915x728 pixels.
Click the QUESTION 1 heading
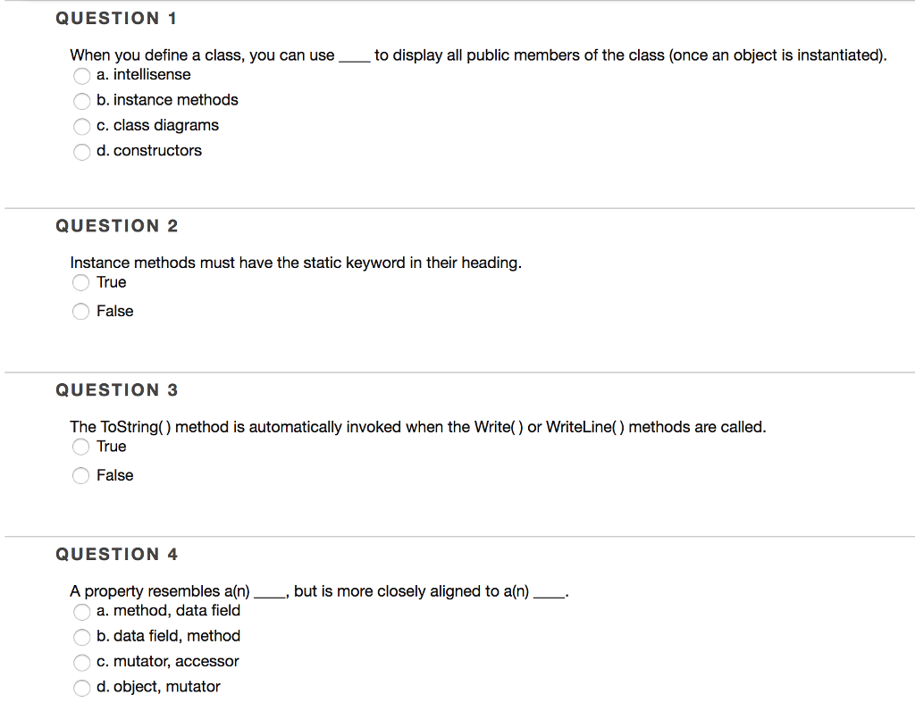(116, 18)
